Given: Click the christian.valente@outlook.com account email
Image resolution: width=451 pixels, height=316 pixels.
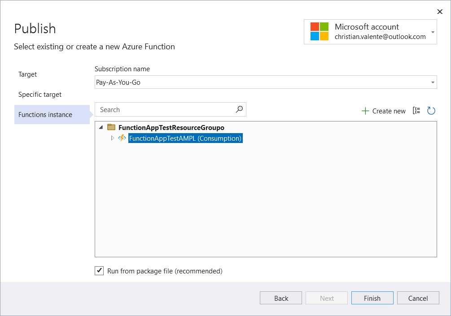Looking at the screenshot, I should [380, 37].
